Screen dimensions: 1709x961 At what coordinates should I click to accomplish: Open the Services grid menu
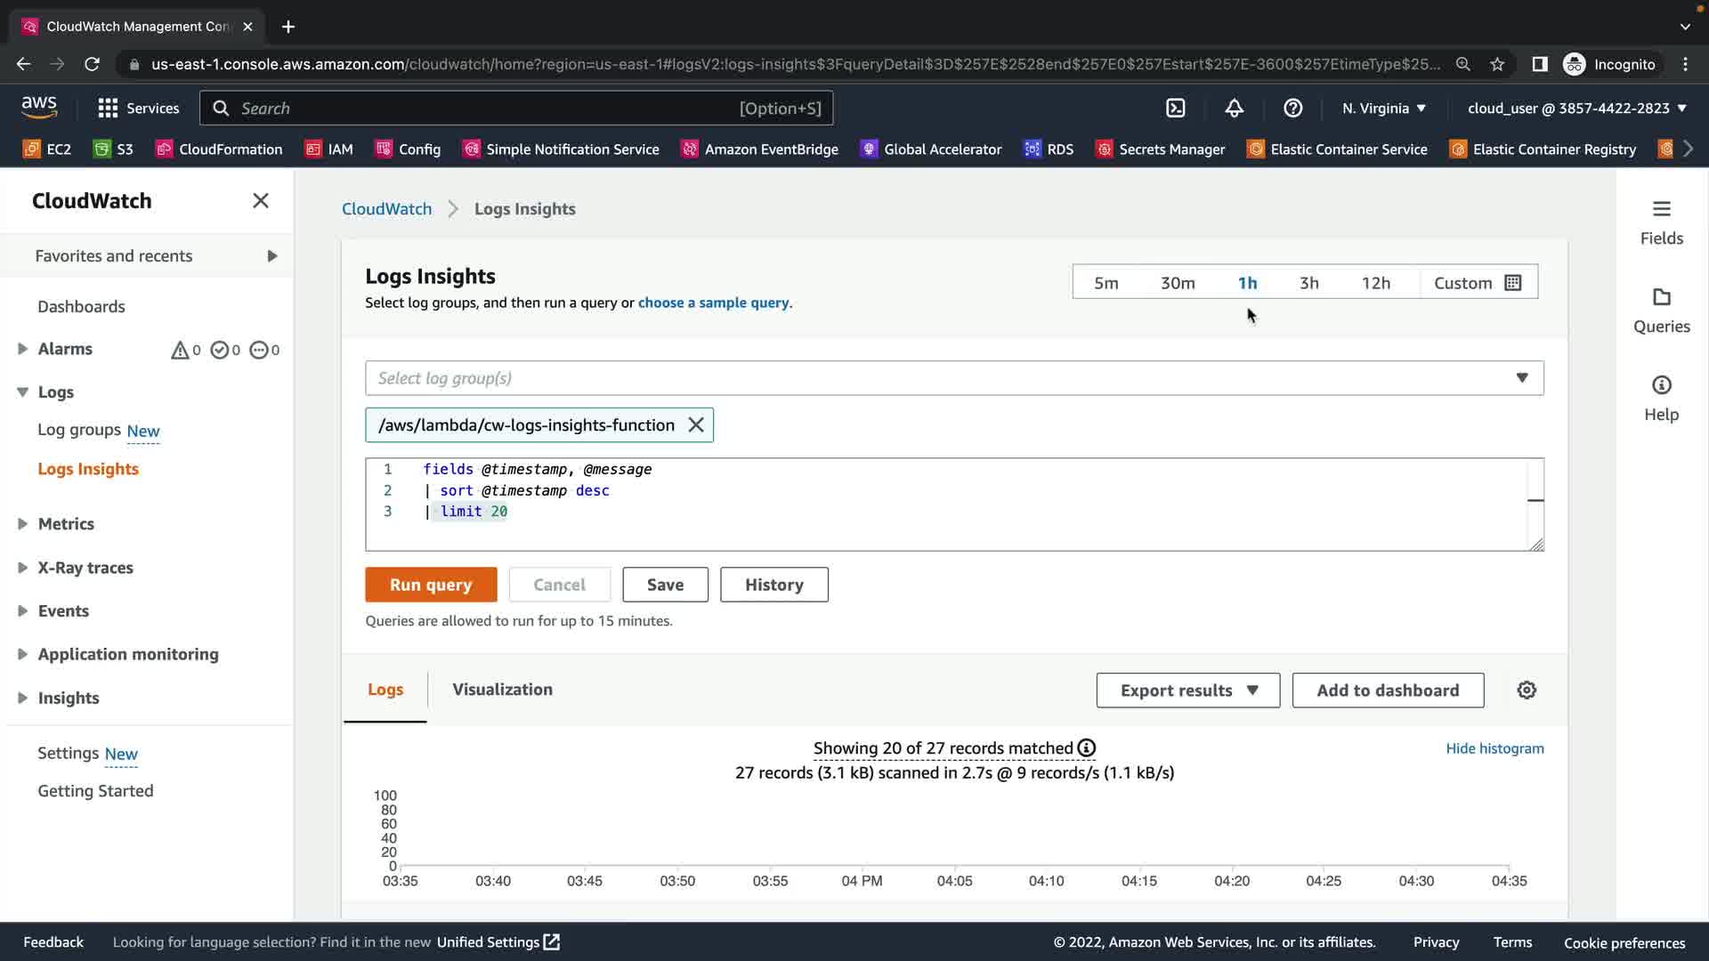click(x=109, y=109)
